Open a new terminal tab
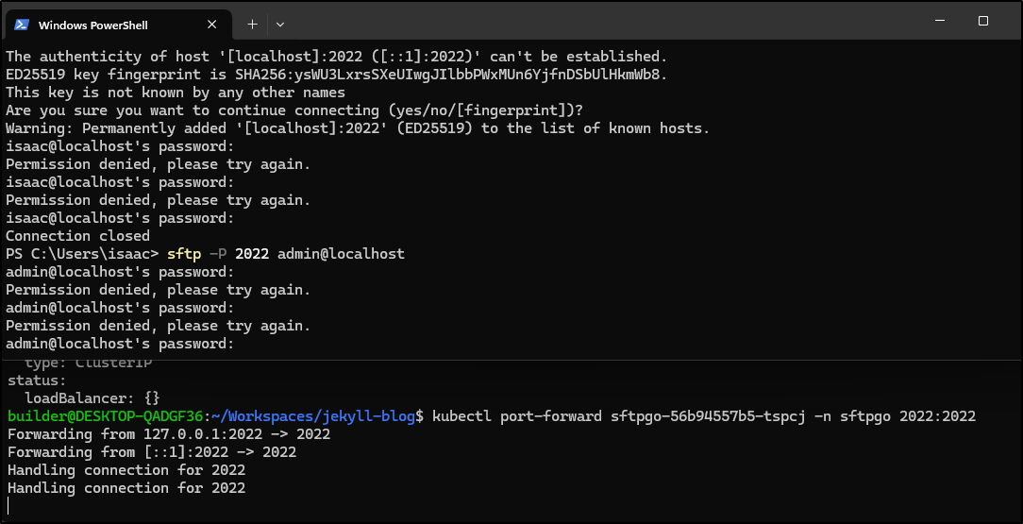Viewport: 1023px width, 524px height. [253, 25]
